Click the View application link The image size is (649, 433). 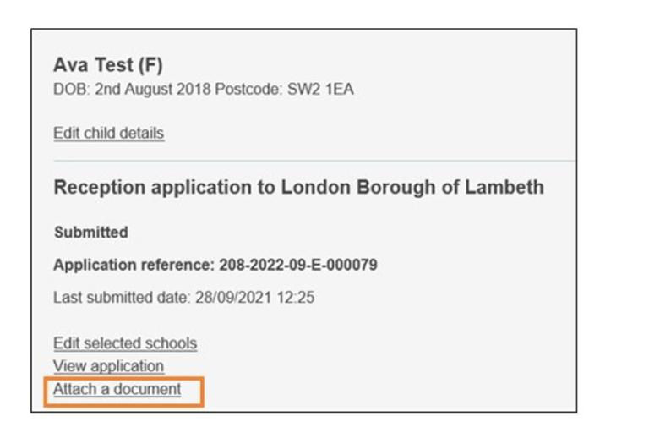tap(108, 366)
